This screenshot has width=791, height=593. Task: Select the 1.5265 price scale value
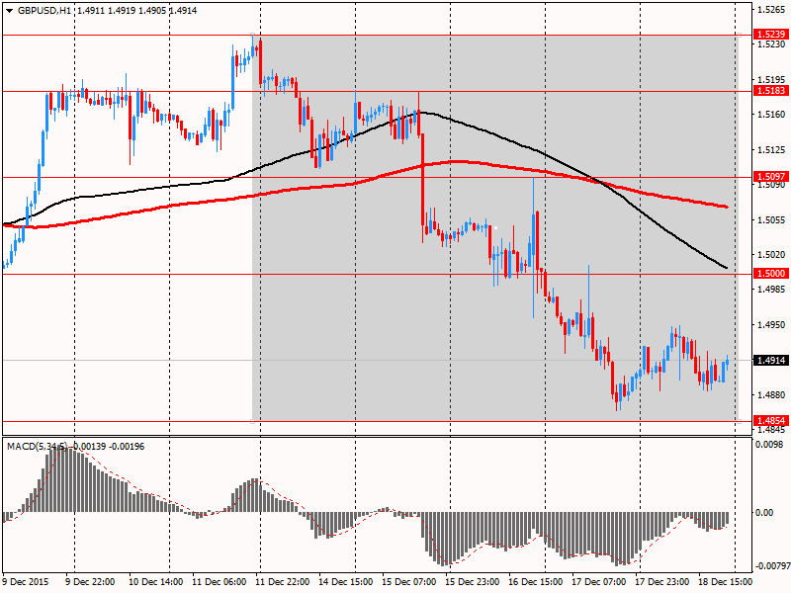click(x=772, y=10)
